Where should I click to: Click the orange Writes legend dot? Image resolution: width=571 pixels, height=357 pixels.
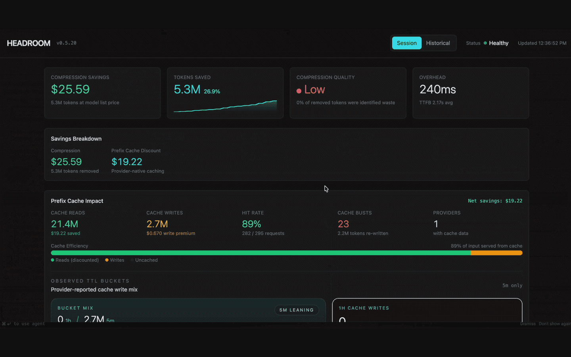coord(107,260)
